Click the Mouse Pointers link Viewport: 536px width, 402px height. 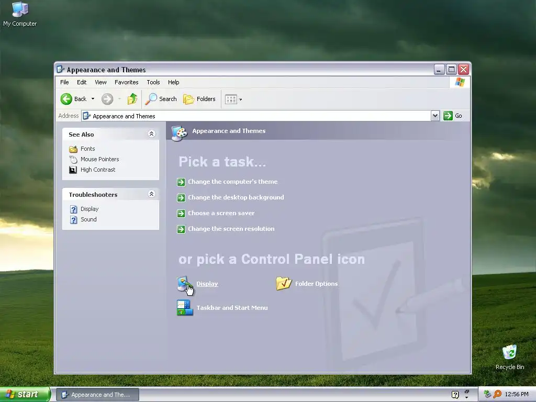pyautogui.click(x=100, y=159)
